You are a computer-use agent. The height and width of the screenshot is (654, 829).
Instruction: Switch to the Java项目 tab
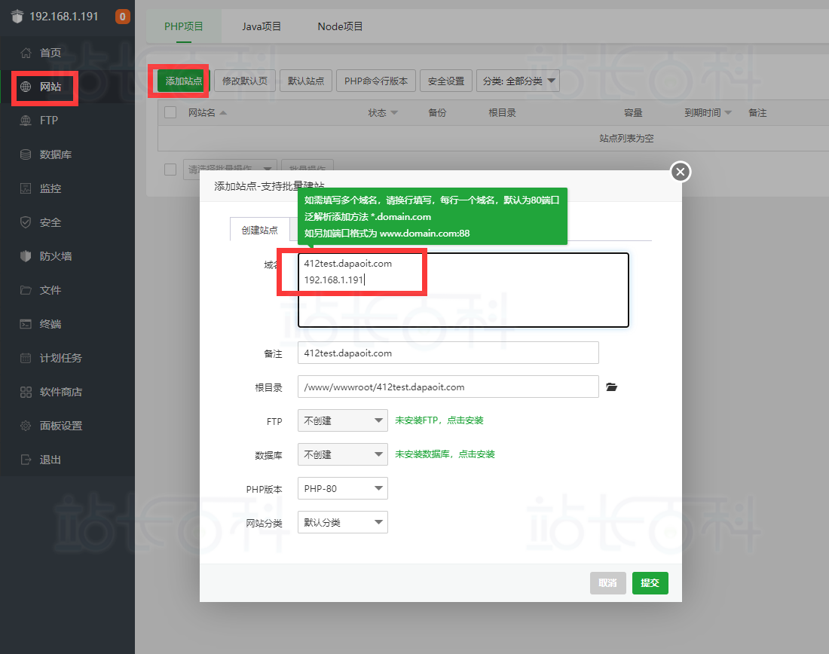click(262, 26)
